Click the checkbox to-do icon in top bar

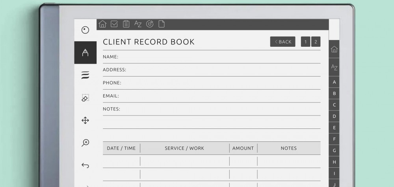point(114,24)
